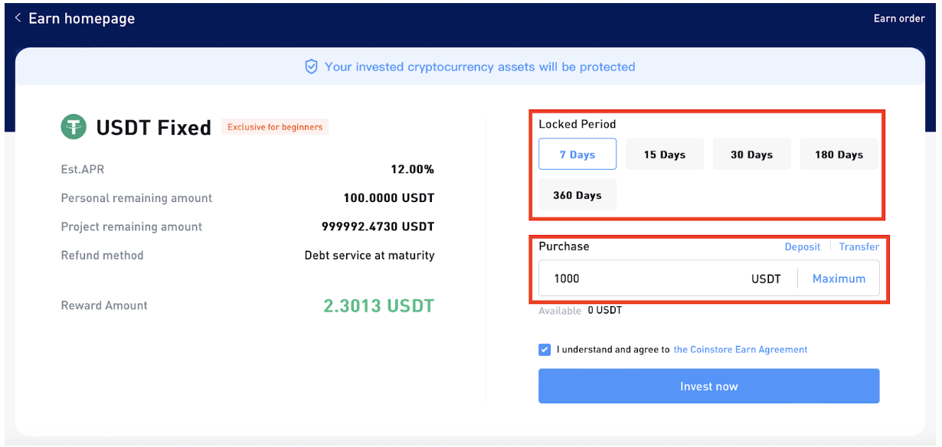Click the Invest now button

click(x=709, y=386)
